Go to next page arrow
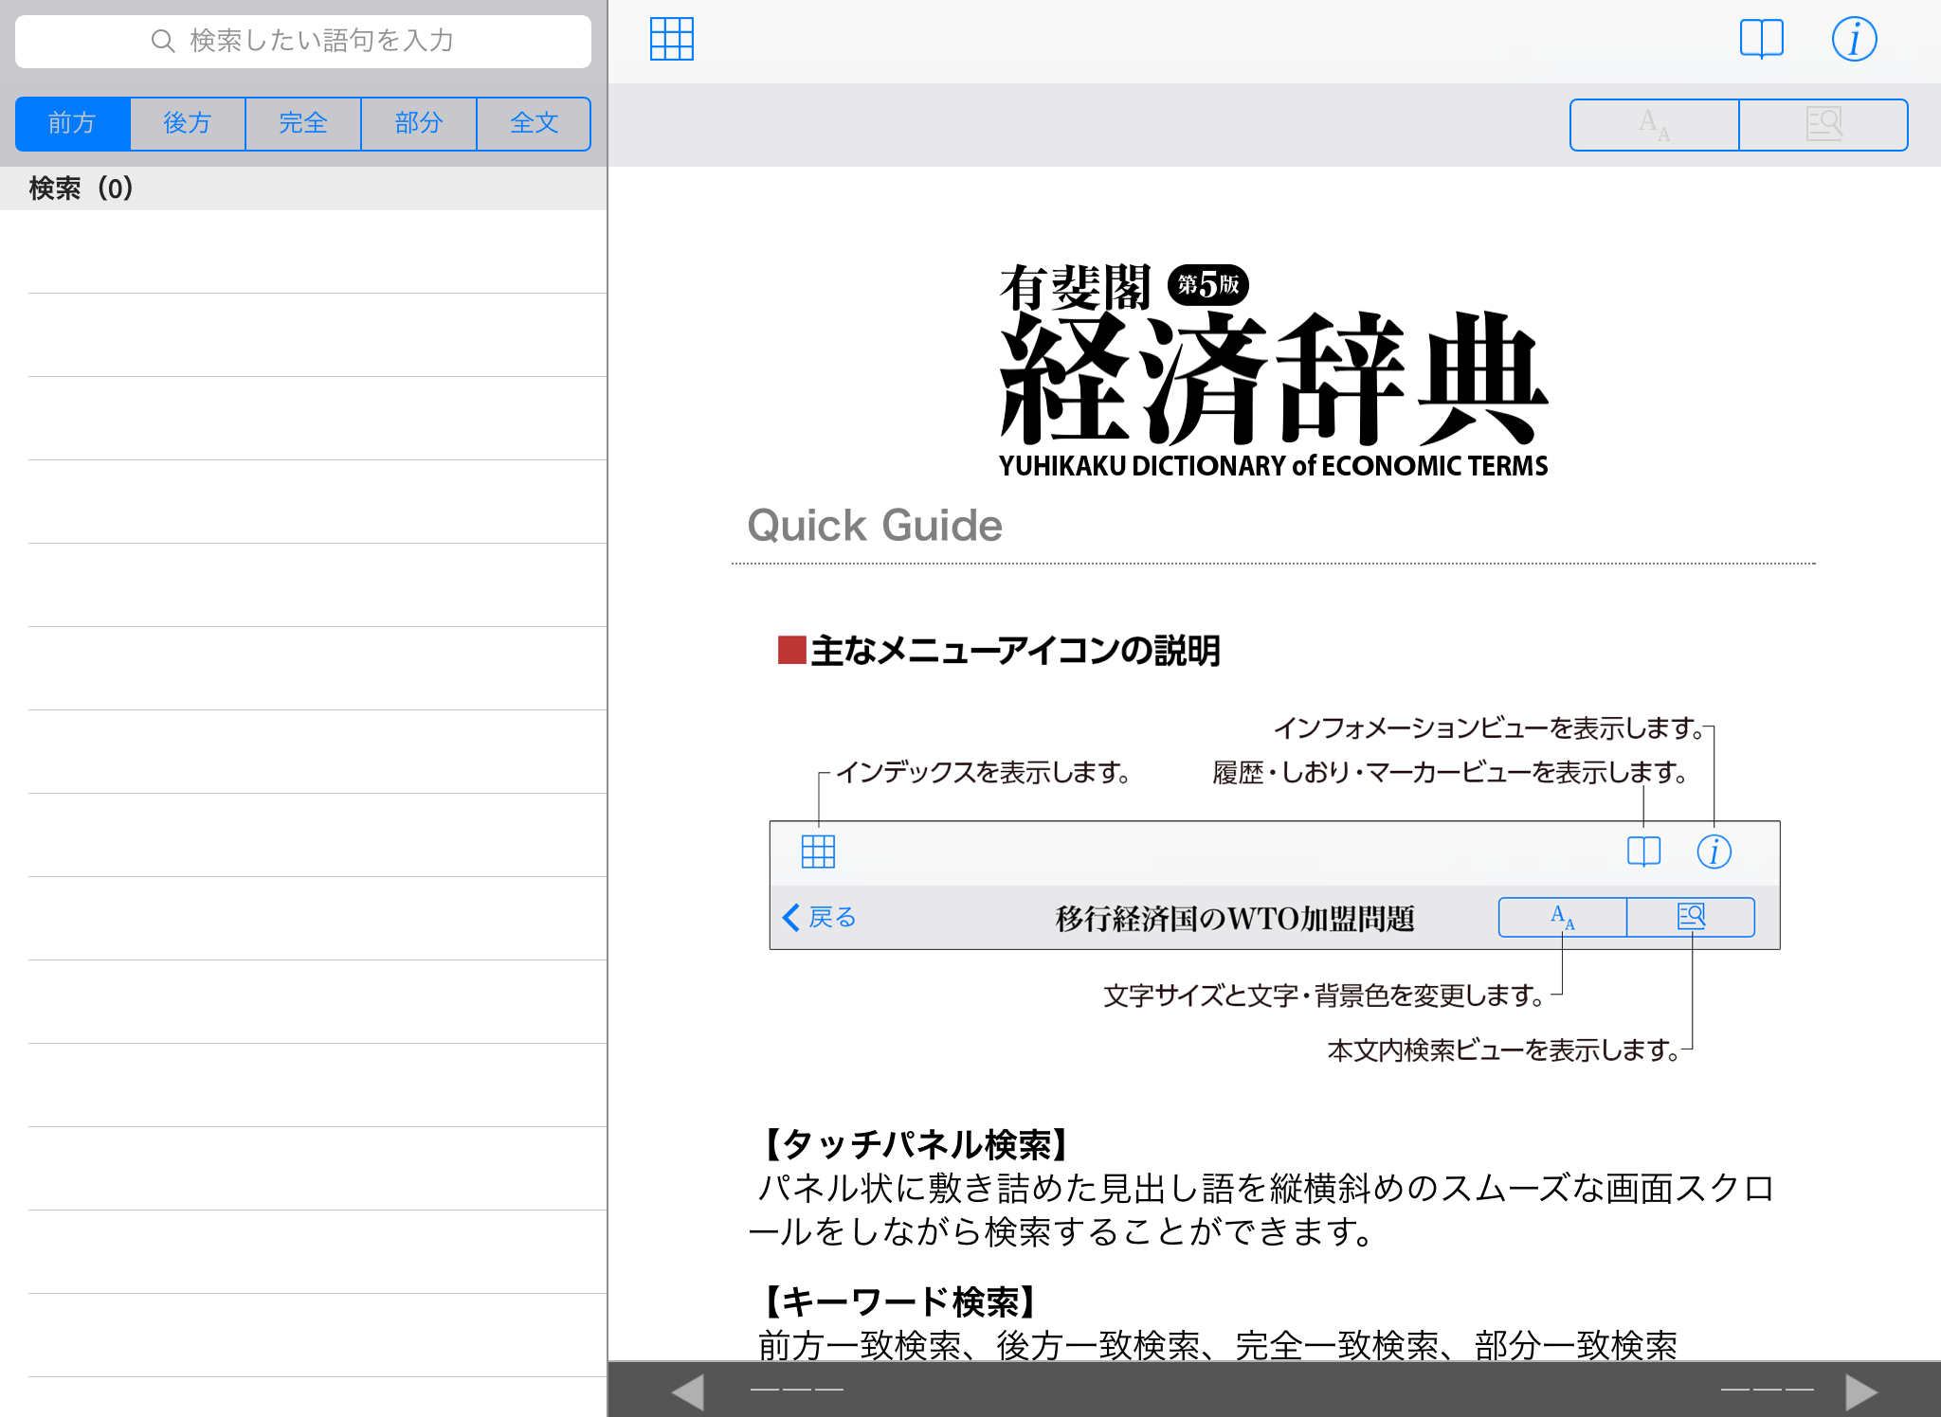The width and height of the screenshot is (1941, 1417). (x=1860, y=1391)
